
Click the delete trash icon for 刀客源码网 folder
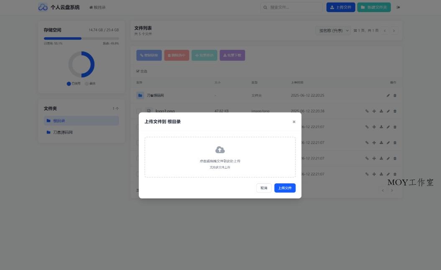[x=395, y=95]
